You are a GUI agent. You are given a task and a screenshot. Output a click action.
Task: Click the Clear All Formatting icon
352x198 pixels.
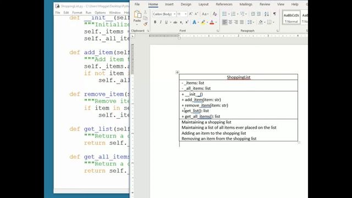point(215,14)
